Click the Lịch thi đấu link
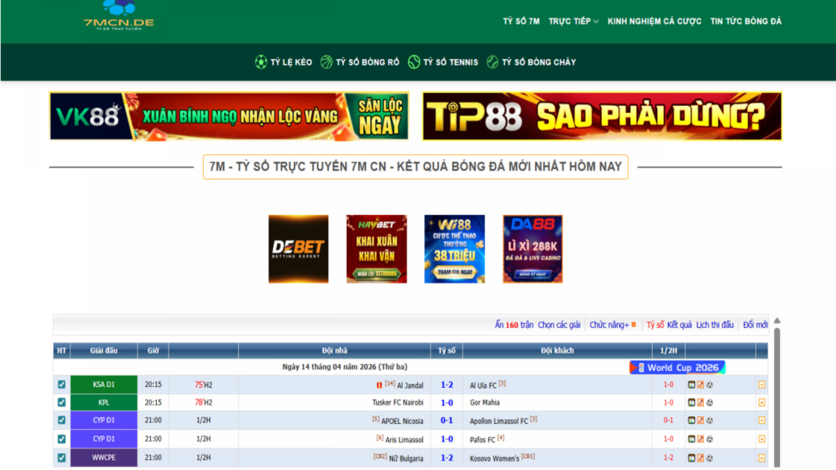The width and height of the screenshot is (836, 470). click(715, 325)
